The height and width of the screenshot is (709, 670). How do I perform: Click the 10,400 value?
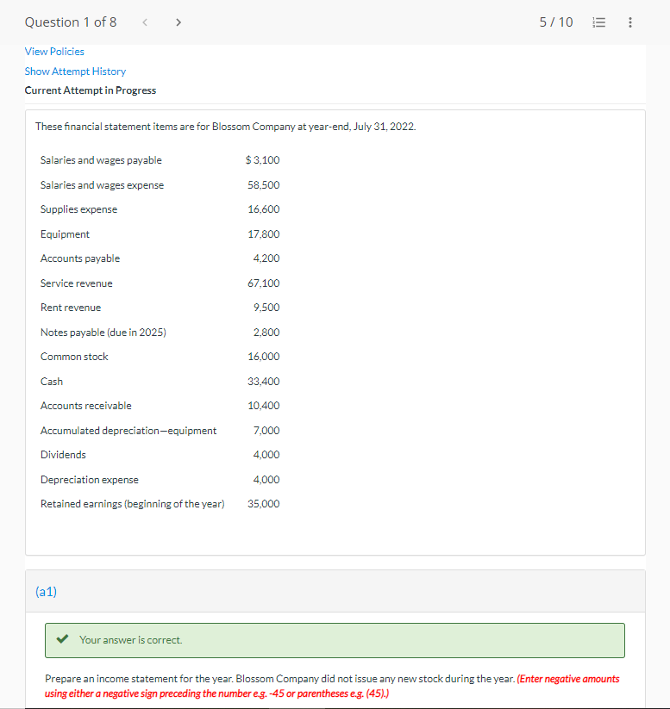coord(264,406)
